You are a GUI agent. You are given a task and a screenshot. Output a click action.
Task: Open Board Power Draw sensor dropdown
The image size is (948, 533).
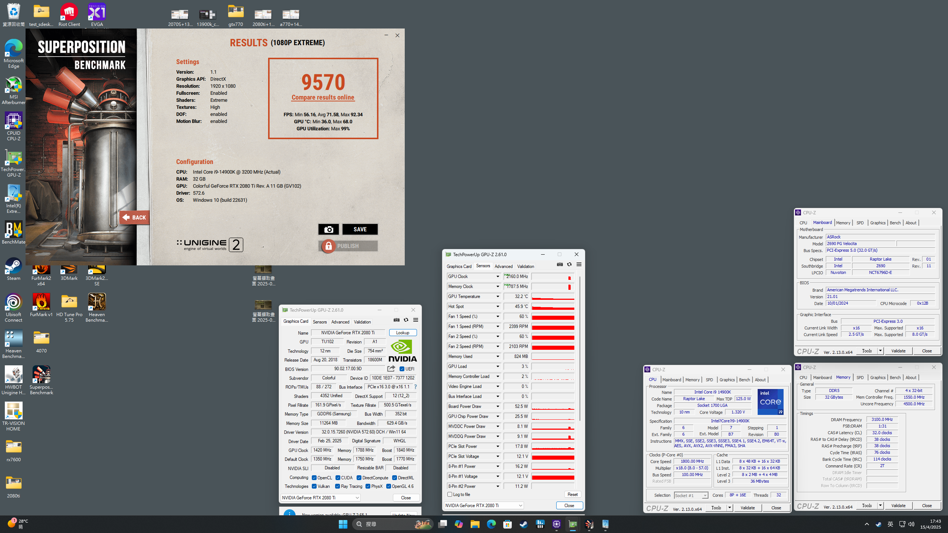pyautogui.click(x=498, y=406)
